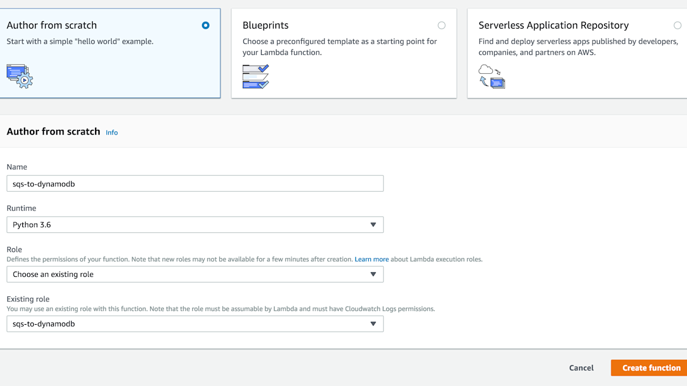Select the Blueprints card title
This screenshot has height=386, width=687.
266,25
